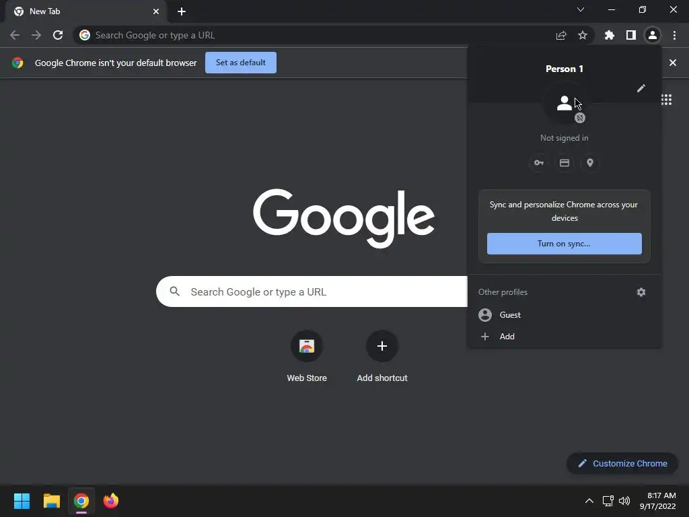Toggle the side panel icon
The width and height of the screenshot is (689, 517).
click(x=631, y=35)
